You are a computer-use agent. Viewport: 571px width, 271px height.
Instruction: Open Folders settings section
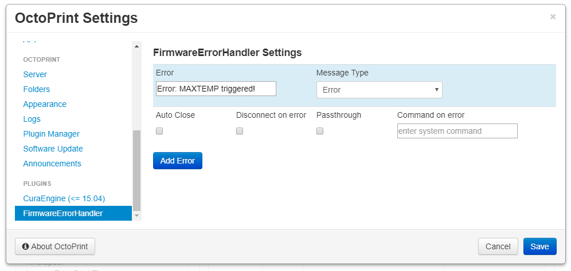pos(37,89)
